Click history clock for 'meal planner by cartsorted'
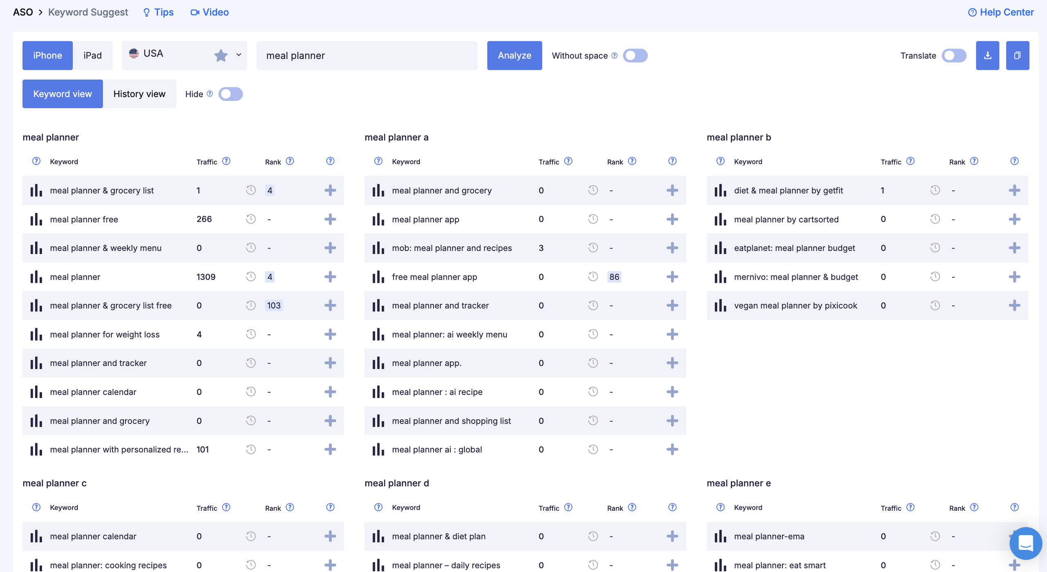1047x572 pixels. click(x=935, y=219)
